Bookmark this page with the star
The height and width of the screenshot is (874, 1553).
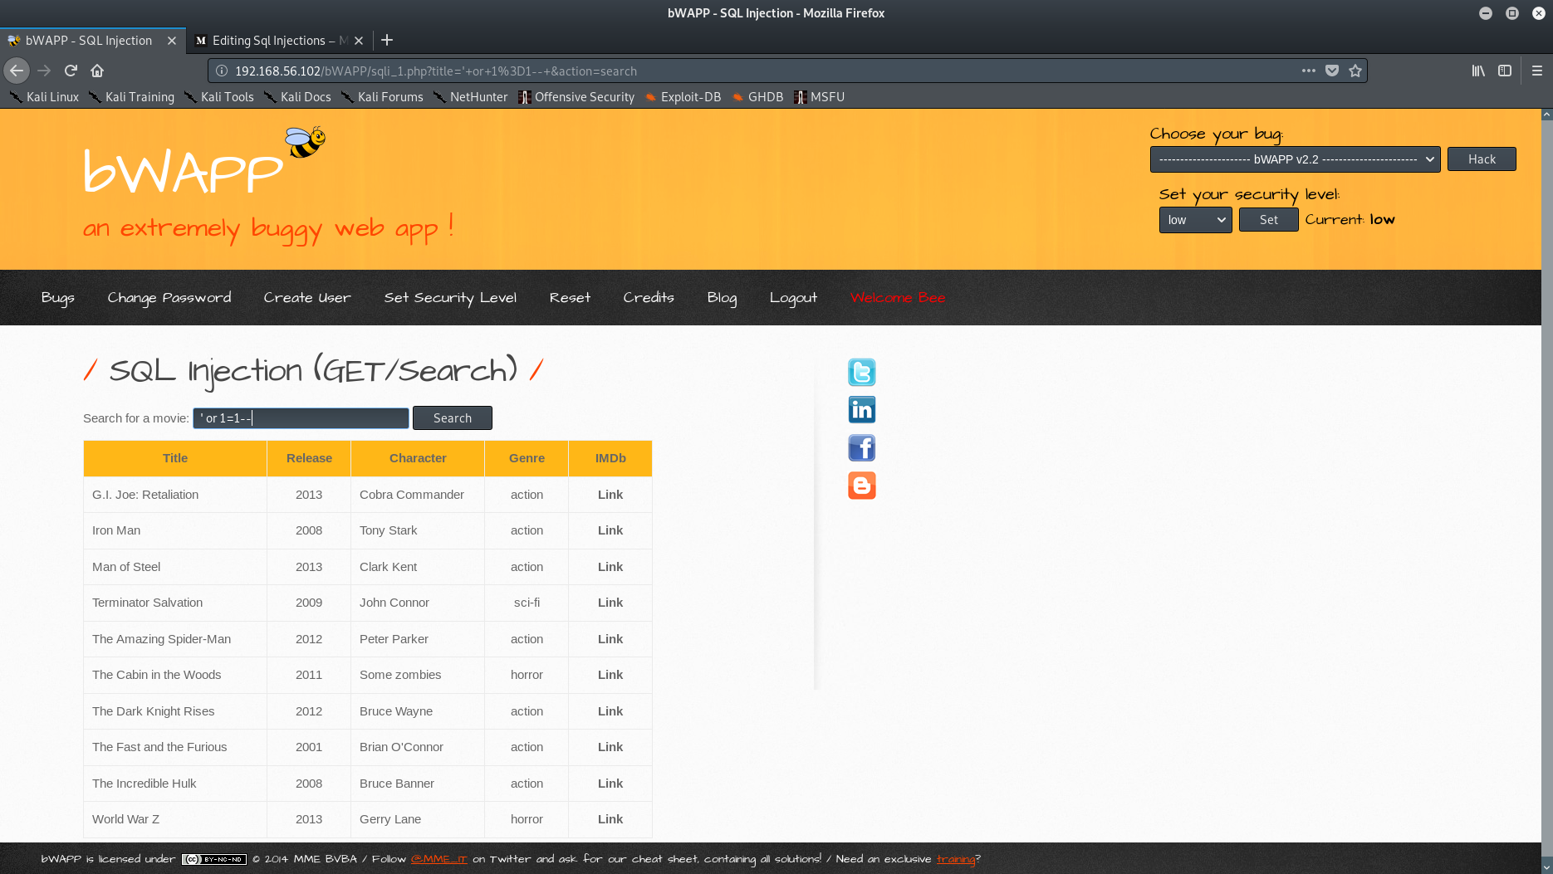[x=1355, y=71]
